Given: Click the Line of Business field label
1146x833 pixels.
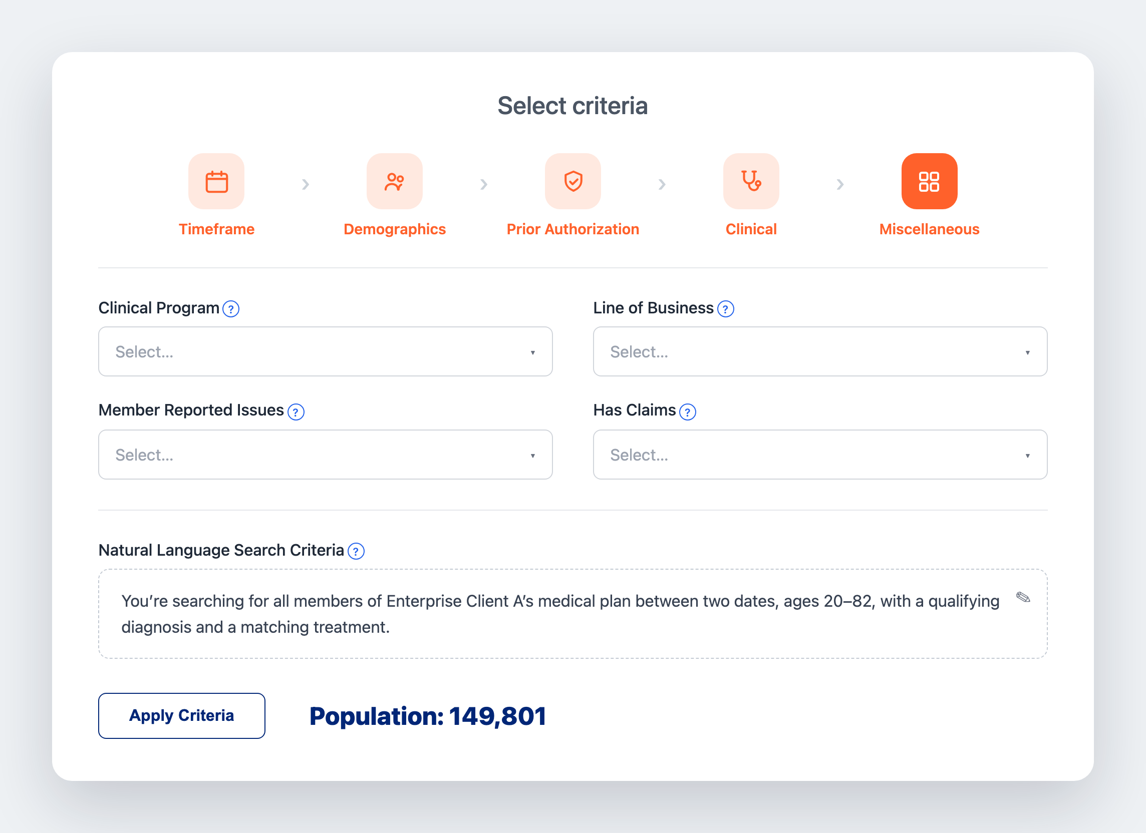Looking at the screenshot, I should [x=653, y=308].
